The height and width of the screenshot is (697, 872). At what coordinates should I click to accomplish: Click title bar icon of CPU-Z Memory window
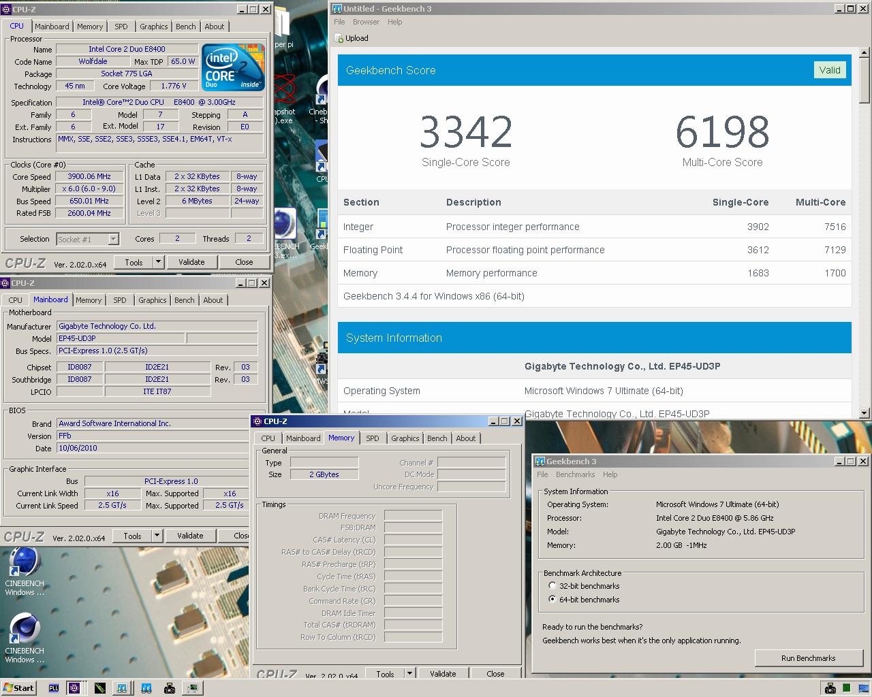258,421
